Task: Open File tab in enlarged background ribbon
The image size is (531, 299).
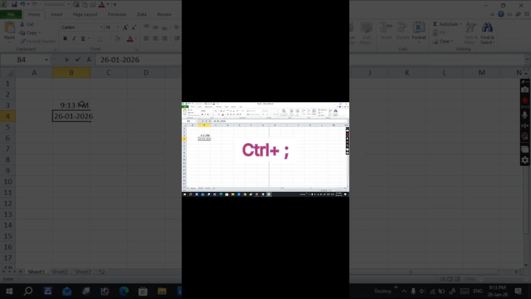Action: pos(11,14)
